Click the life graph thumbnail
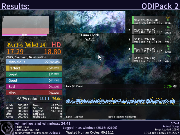The width and height of the screenshot is (180, 135). (x=25, y=26)
